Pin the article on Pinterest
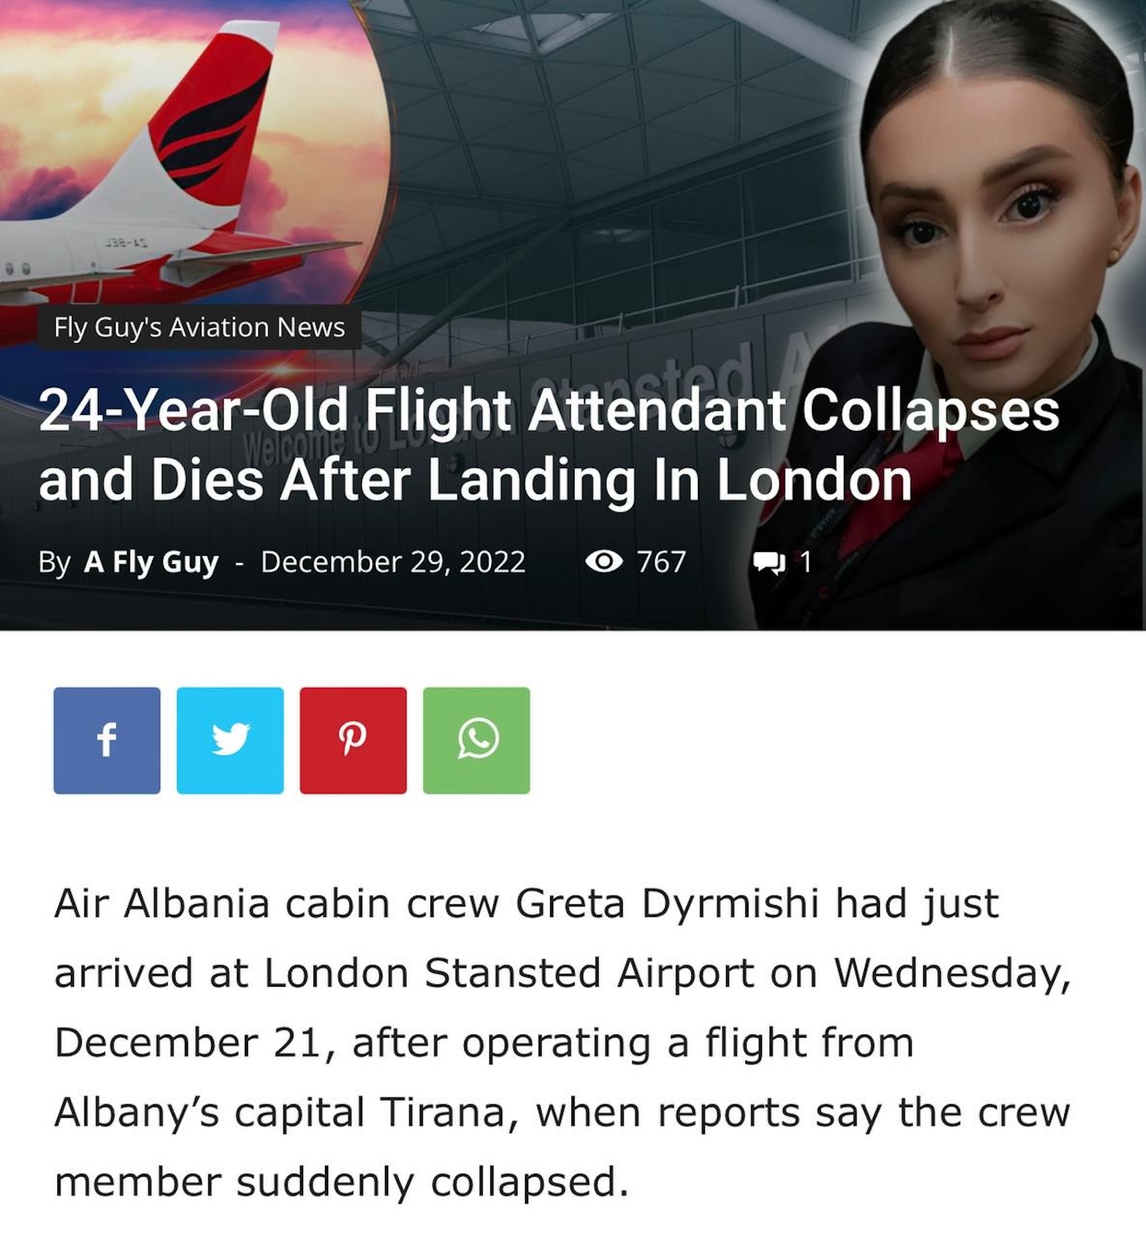Image resolution: width=1146 pixels, height=1236 pixels. pyautogui.click(x=354, y=740)
